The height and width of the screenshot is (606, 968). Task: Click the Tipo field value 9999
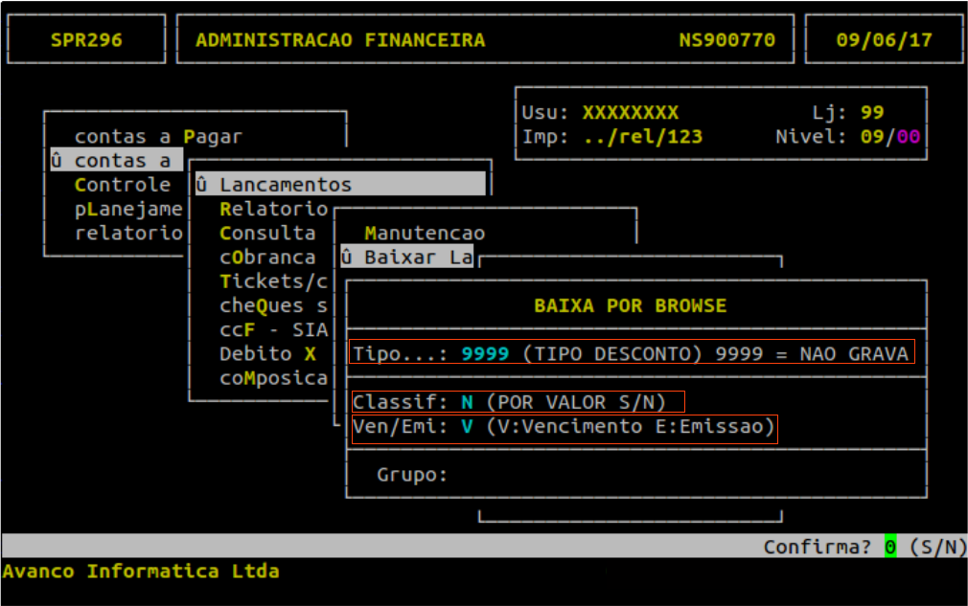[x=487, y=353]
